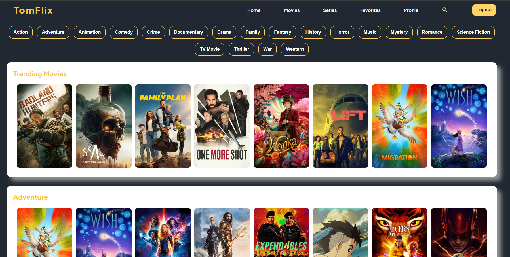This screenshot has height=257, width=510.
Task: Filter by Drama genre
Action: point(224,32)
